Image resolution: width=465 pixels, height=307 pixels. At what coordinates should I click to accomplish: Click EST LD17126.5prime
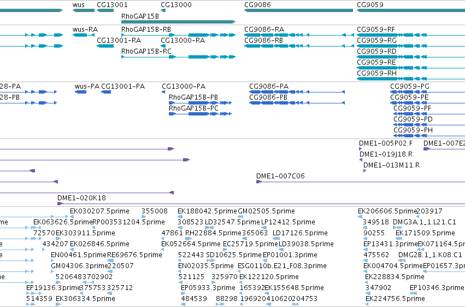coord(300,233)
